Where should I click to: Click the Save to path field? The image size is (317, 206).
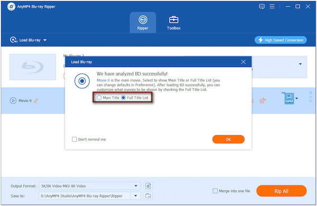pos(85,196)
